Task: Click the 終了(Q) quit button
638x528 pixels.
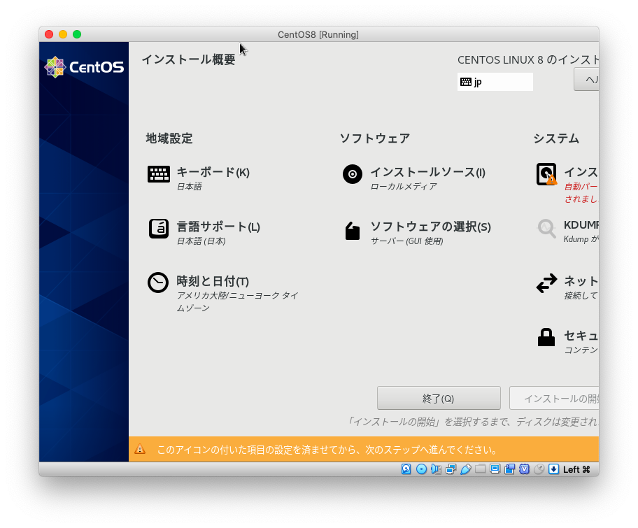Action: coord(439,398)
